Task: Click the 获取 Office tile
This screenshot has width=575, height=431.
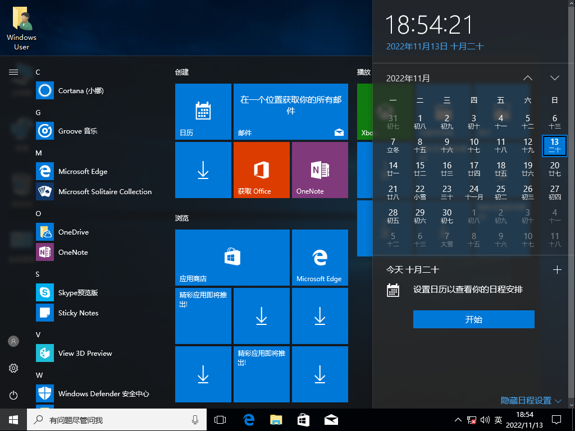Action: (262, 170)
